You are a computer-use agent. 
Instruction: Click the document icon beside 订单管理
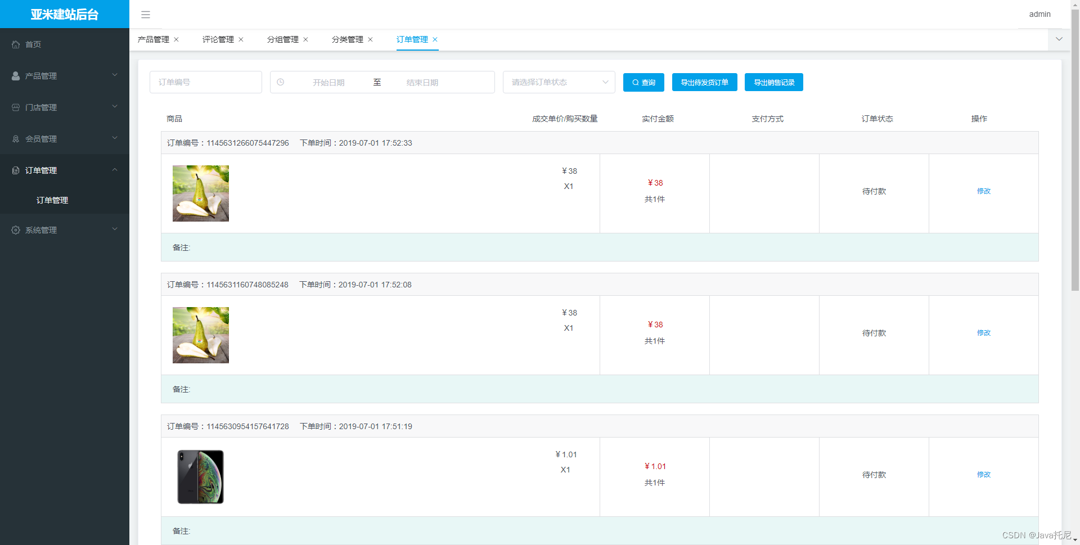click(x=16, y=170)
